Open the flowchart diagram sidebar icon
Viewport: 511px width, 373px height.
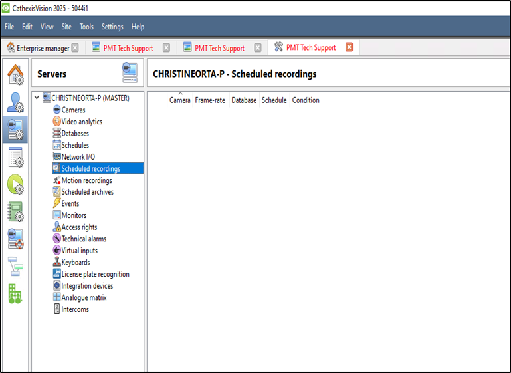pyautogui.click(x=15, y=266)
